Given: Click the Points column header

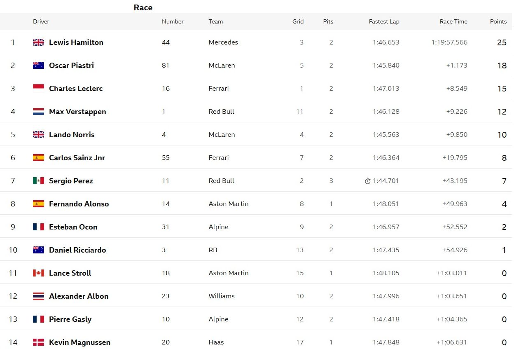Looking at the screenshot, I should (498, 21).
